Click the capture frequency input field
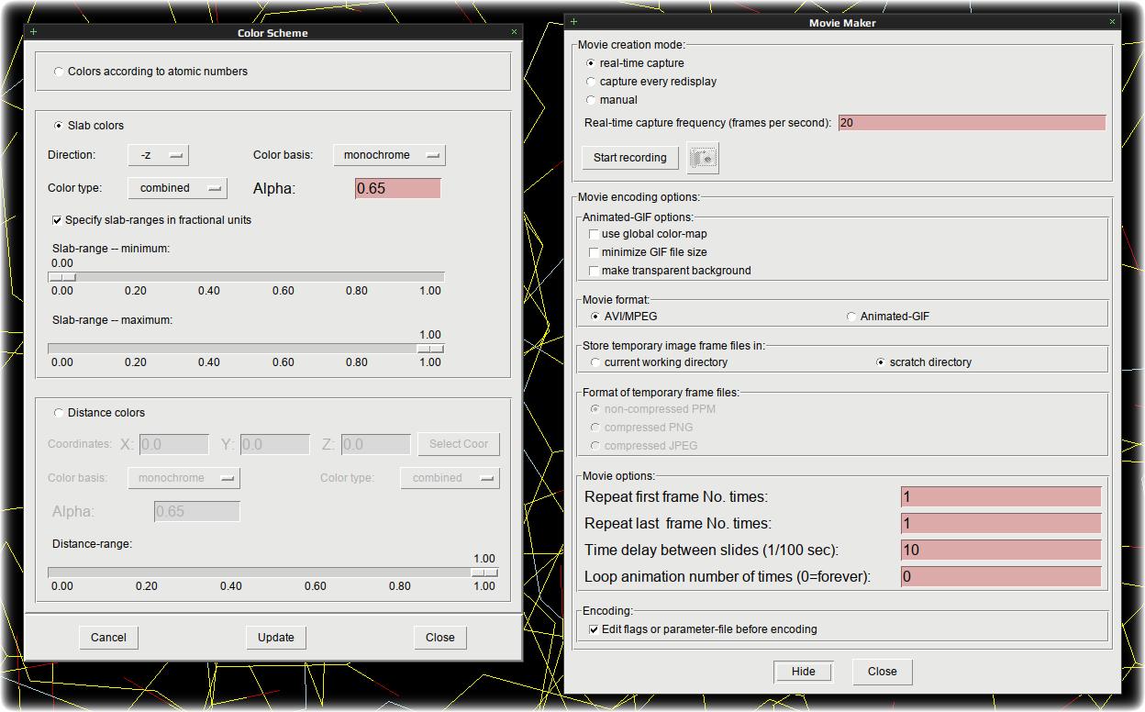This screenshot has height=712, width=1145. pos(972,123)
